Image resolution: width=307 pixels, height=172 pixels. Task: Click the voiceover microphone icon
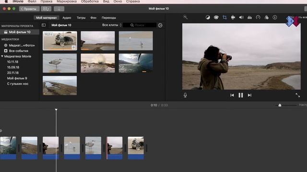185,95
